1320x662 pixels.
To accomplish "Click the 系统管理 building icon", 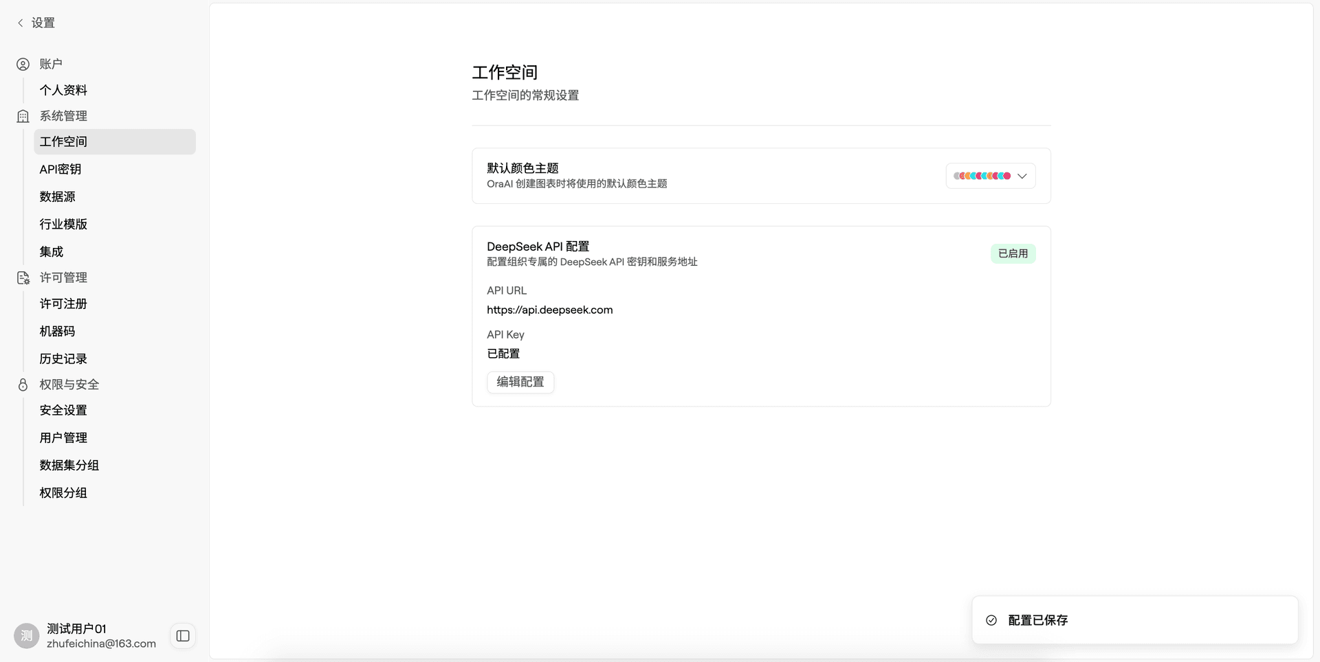I will [x=23, y=116].
